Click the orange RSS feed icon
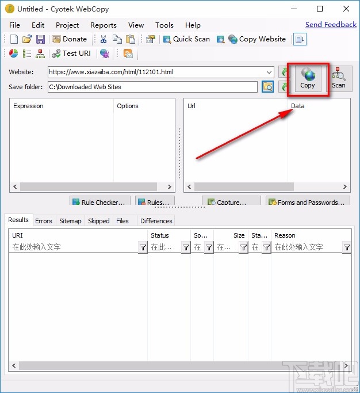The width and height of the screenshot is (360, 393). 128,54
